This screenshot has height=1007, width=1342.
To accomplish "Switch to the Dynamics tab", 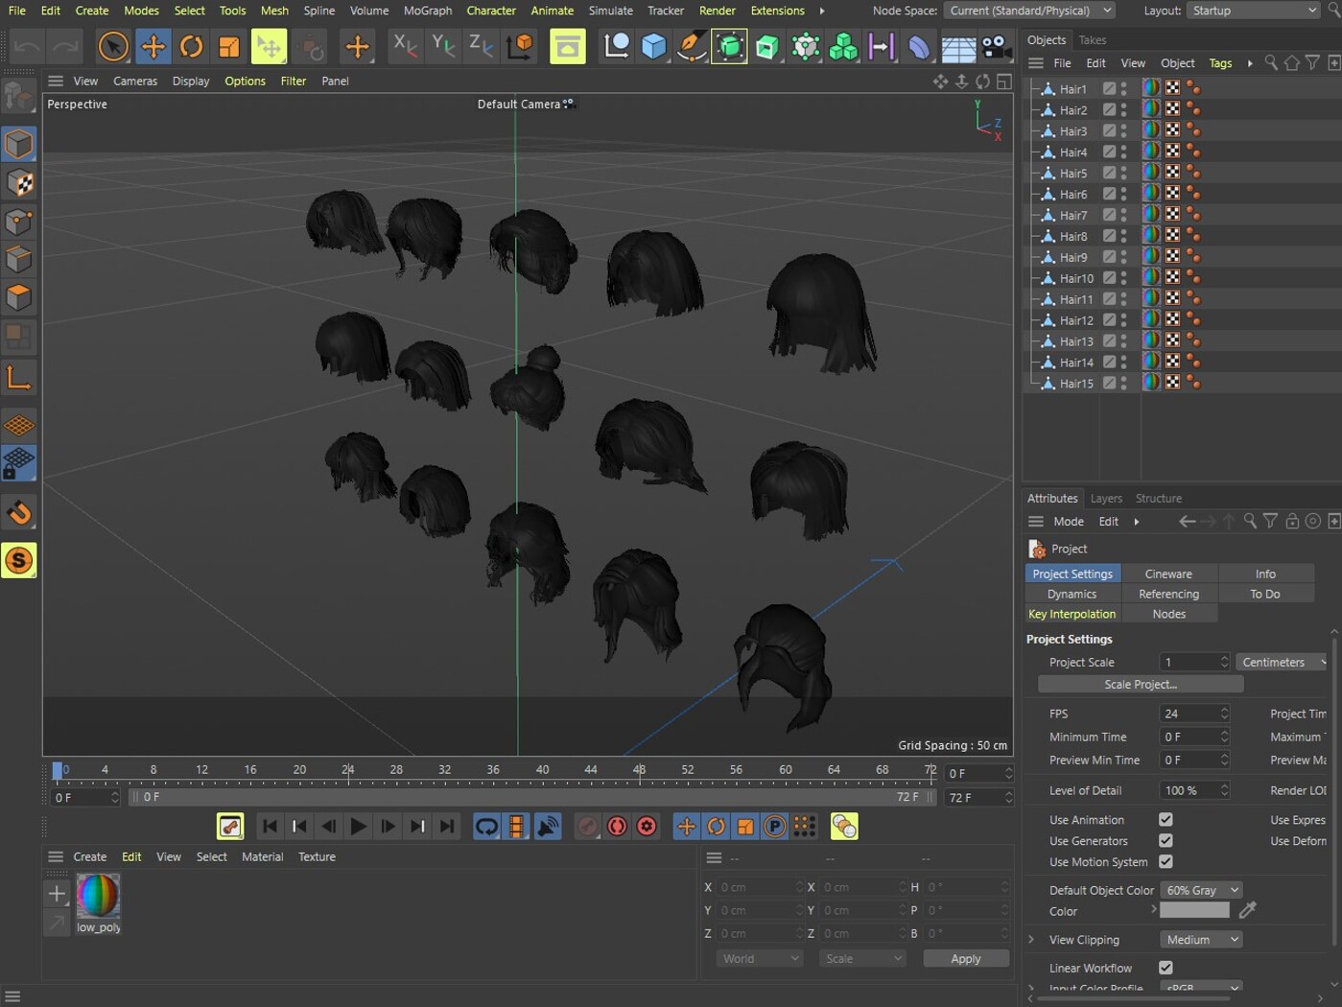I will click(1071, 594).
